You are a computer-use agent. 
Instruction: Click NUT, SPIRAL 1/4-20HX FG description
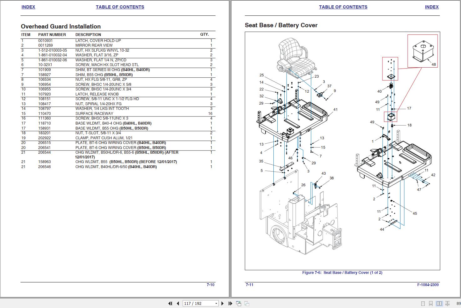[x=98, y=104]
